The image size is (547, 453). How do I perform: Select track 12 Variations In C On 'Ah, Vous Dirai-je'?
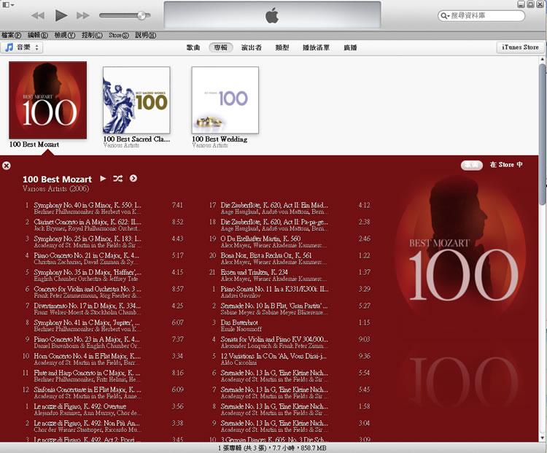coord(290,359)
